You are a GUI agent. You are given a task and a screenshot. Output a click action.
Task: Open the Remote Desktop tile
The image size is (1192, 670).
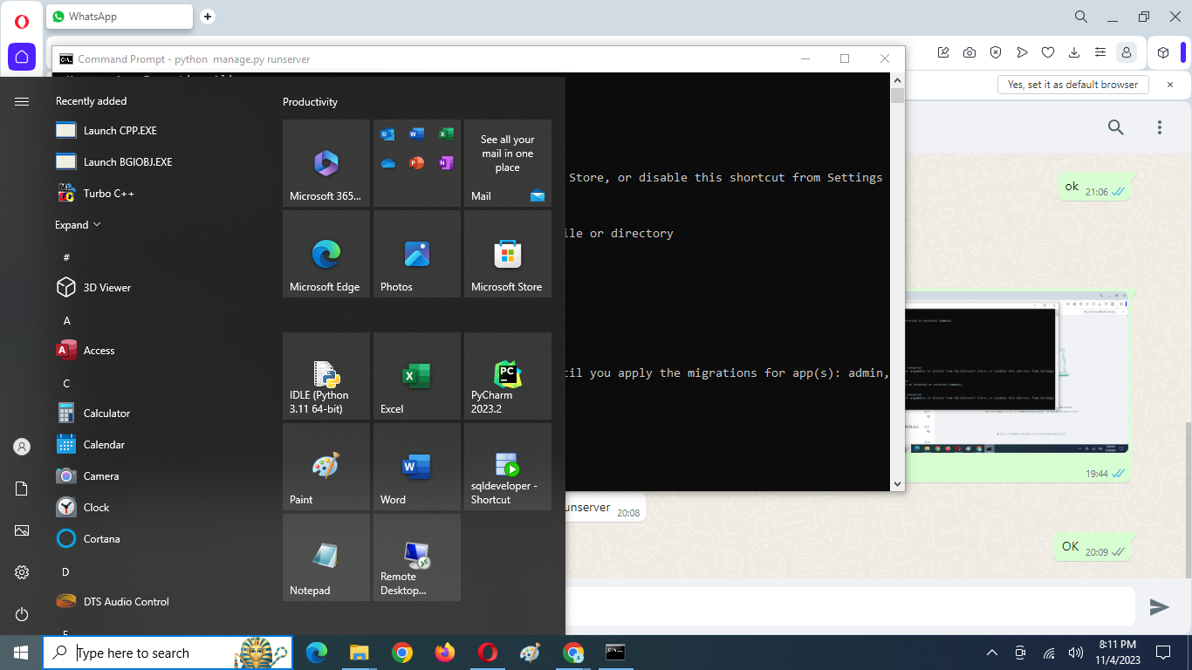[417, 557]
